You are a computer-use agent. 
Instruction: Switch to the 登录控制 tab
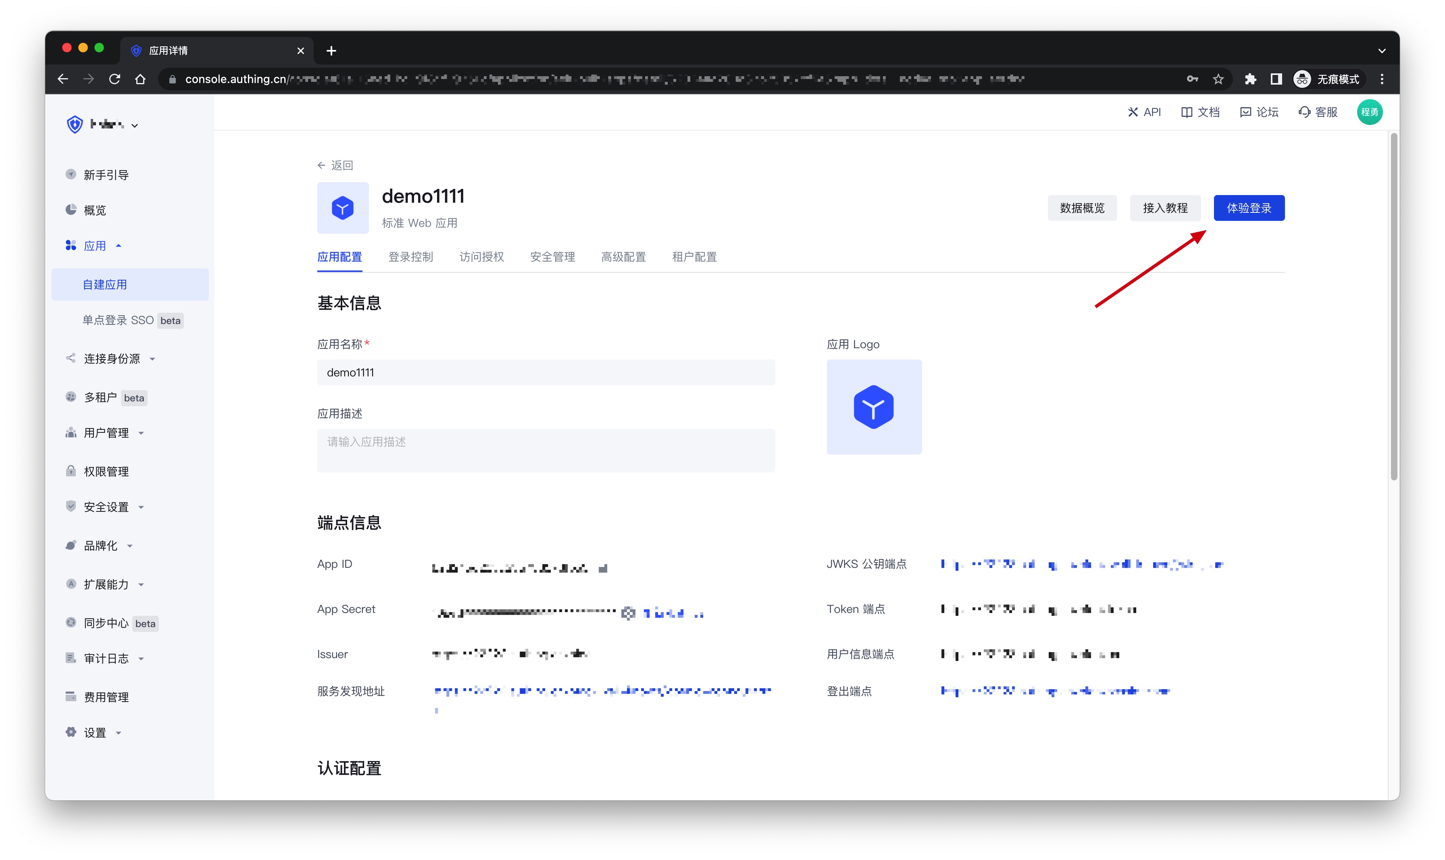(410, 257)
